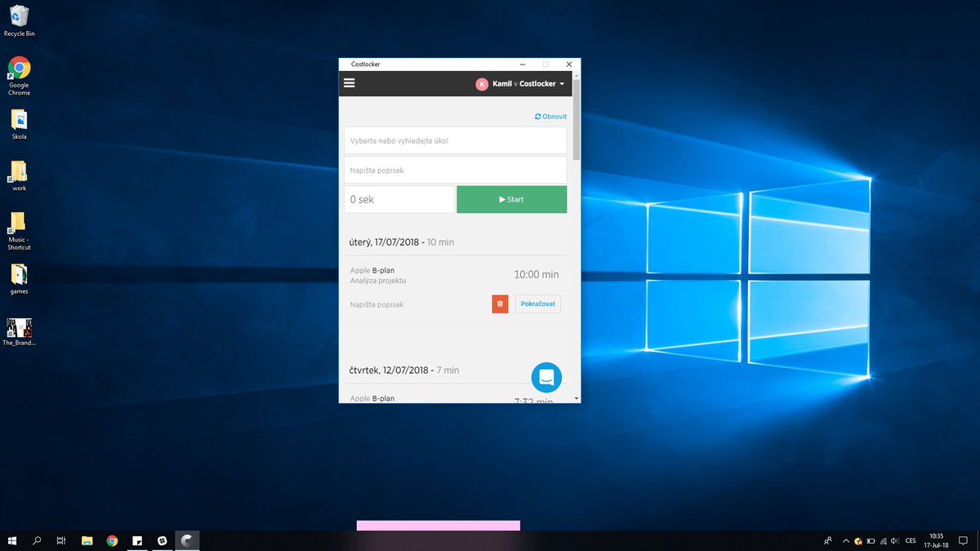This screenshot has height=551, width=980.
Task: Open Task View from the taskbar
Action: (60, 540)
